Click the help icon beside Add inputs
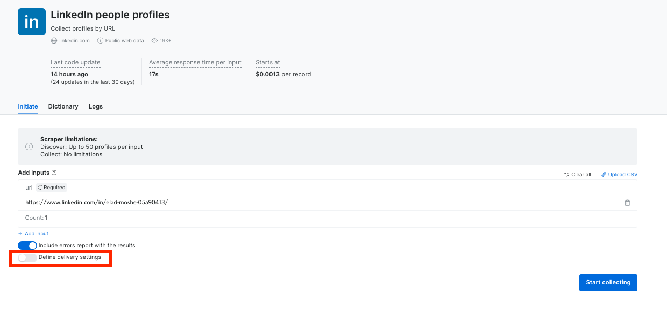Screen dimensions: 667x309 point(54,173)
